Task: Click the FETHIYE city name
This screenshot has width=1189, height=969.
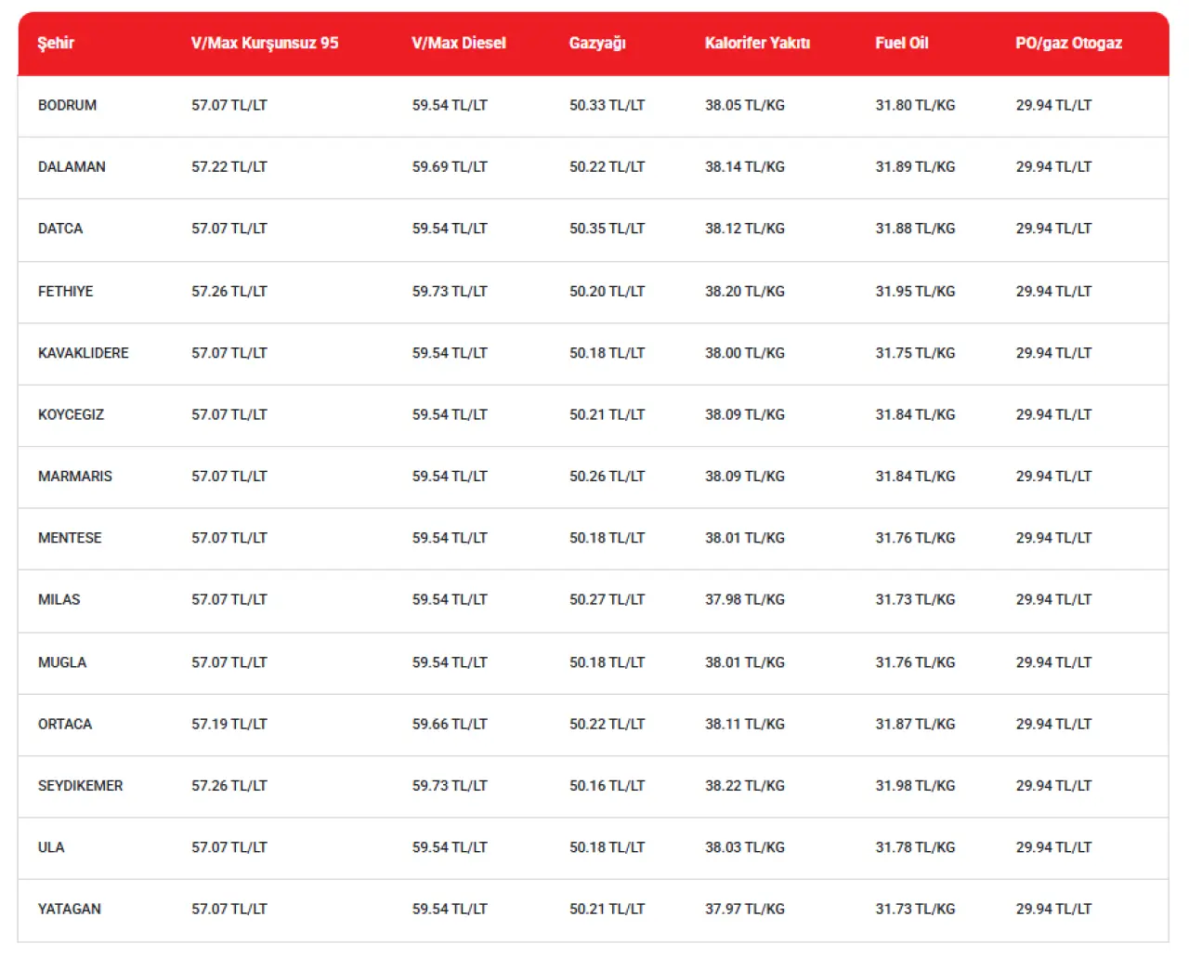Action: pos(65,292)
